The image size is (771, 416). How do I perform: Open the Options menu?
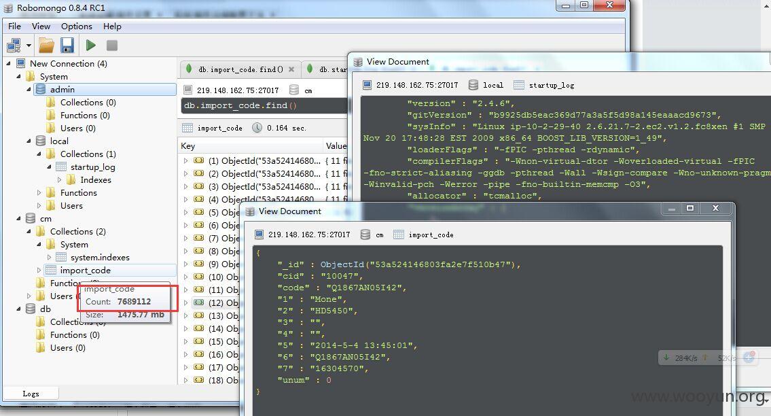point(76,27)
